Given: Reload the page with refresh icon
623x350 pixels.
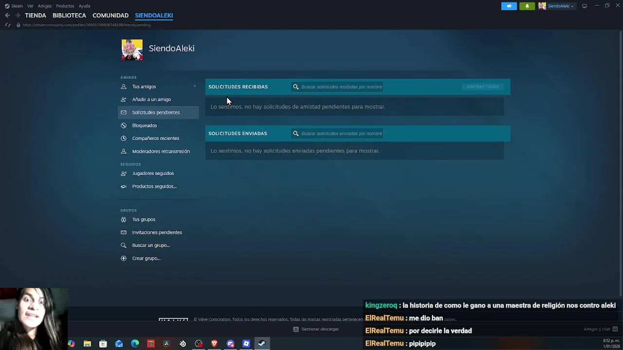Looking at the screenshot, I should 8,25.
